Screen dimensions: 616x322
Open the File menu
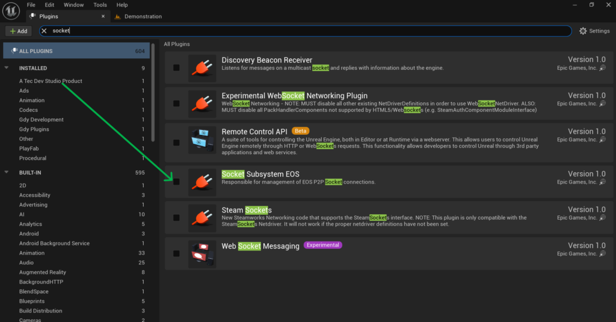31,5
